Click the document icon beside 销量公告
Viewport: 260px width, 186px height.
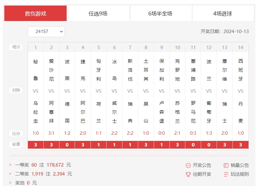coord(226,165)
